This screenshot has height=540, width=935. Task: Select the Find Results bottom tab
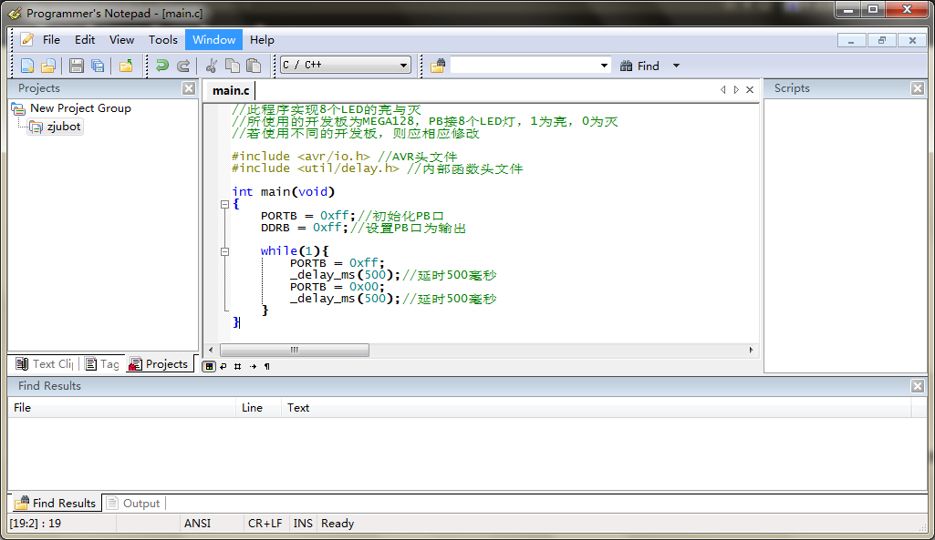point(56,503)
